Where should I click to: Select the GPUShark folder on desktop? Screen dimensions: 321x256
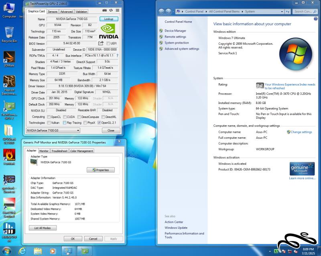[x=9, y=134]
